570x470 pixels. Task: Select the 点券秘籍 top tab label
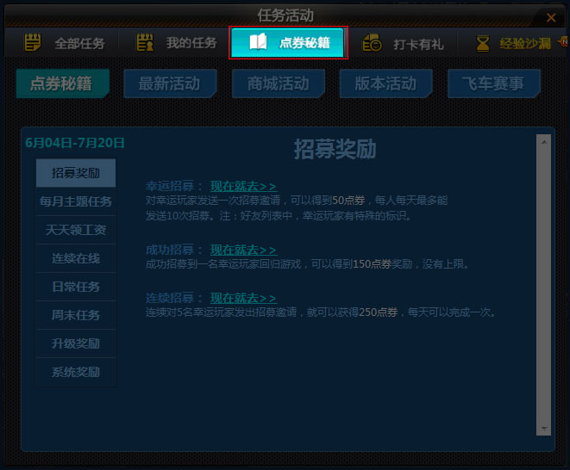click(x=304, y=43)
